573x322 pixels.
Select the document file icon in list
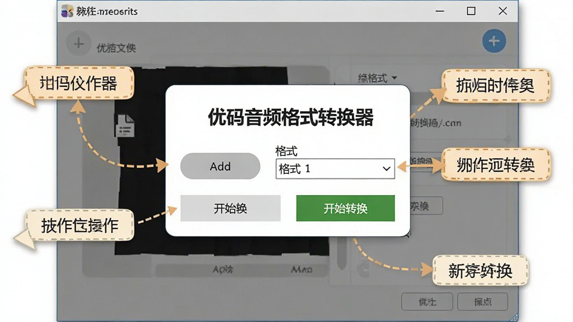click(x=125, y=126)
